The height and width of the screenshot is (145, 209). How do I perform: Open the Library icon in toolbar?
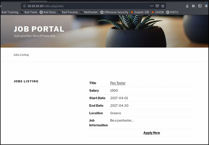point(194,6)
